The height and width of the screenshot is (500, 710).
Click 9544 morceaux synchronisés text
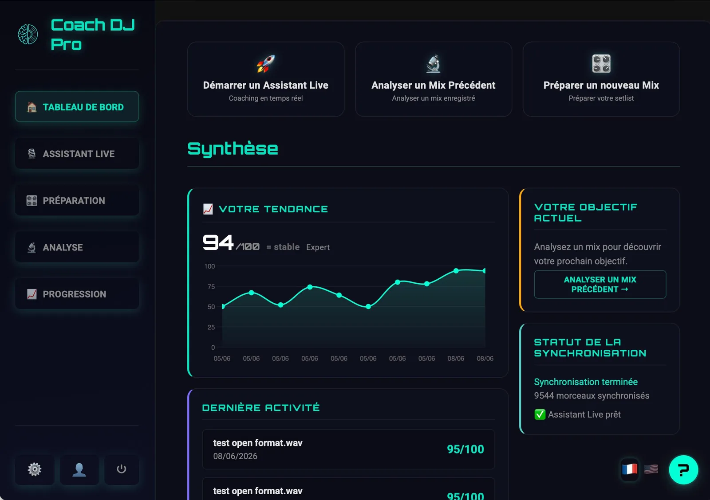592,396
